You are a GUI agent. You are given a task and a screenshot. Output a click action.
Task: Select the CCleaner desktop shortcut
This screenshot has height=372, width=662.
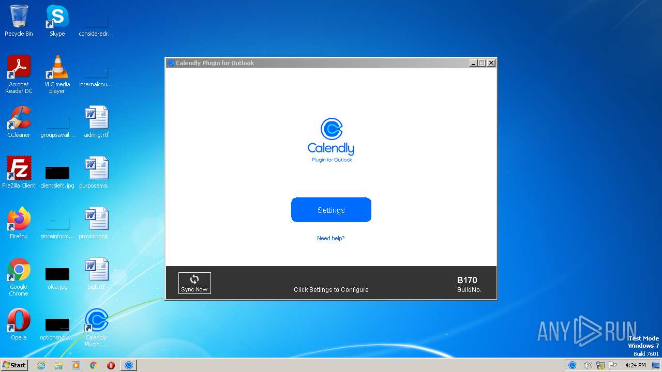point(19,122)
